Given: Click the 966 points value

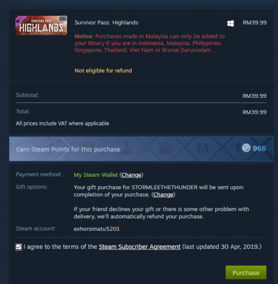Looking at the screenshot, I should point(259,148).
